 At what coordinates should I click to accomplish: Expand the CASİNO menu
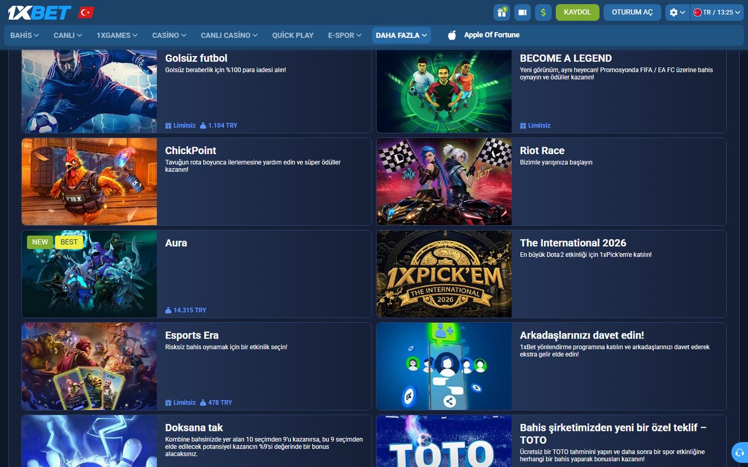point(169,35)
